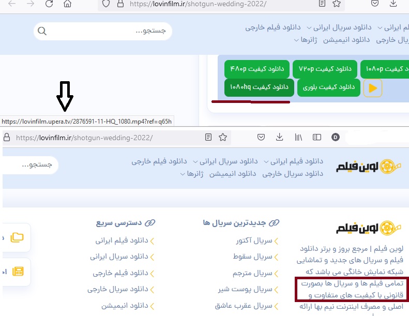Save to Pocket in the bottom browser
Viewport: 409px width, 316px height.
pos(261,137)
